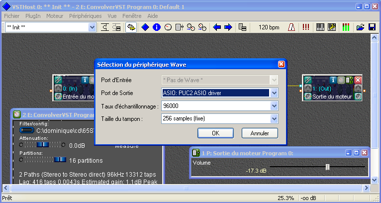The height and width of the screenshot is (203, 381).
Task: Click the blue left arrow toolbar icon
Action: tap(217, 27)
